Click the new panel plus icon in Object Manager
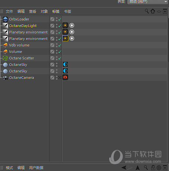 (165, 11)
